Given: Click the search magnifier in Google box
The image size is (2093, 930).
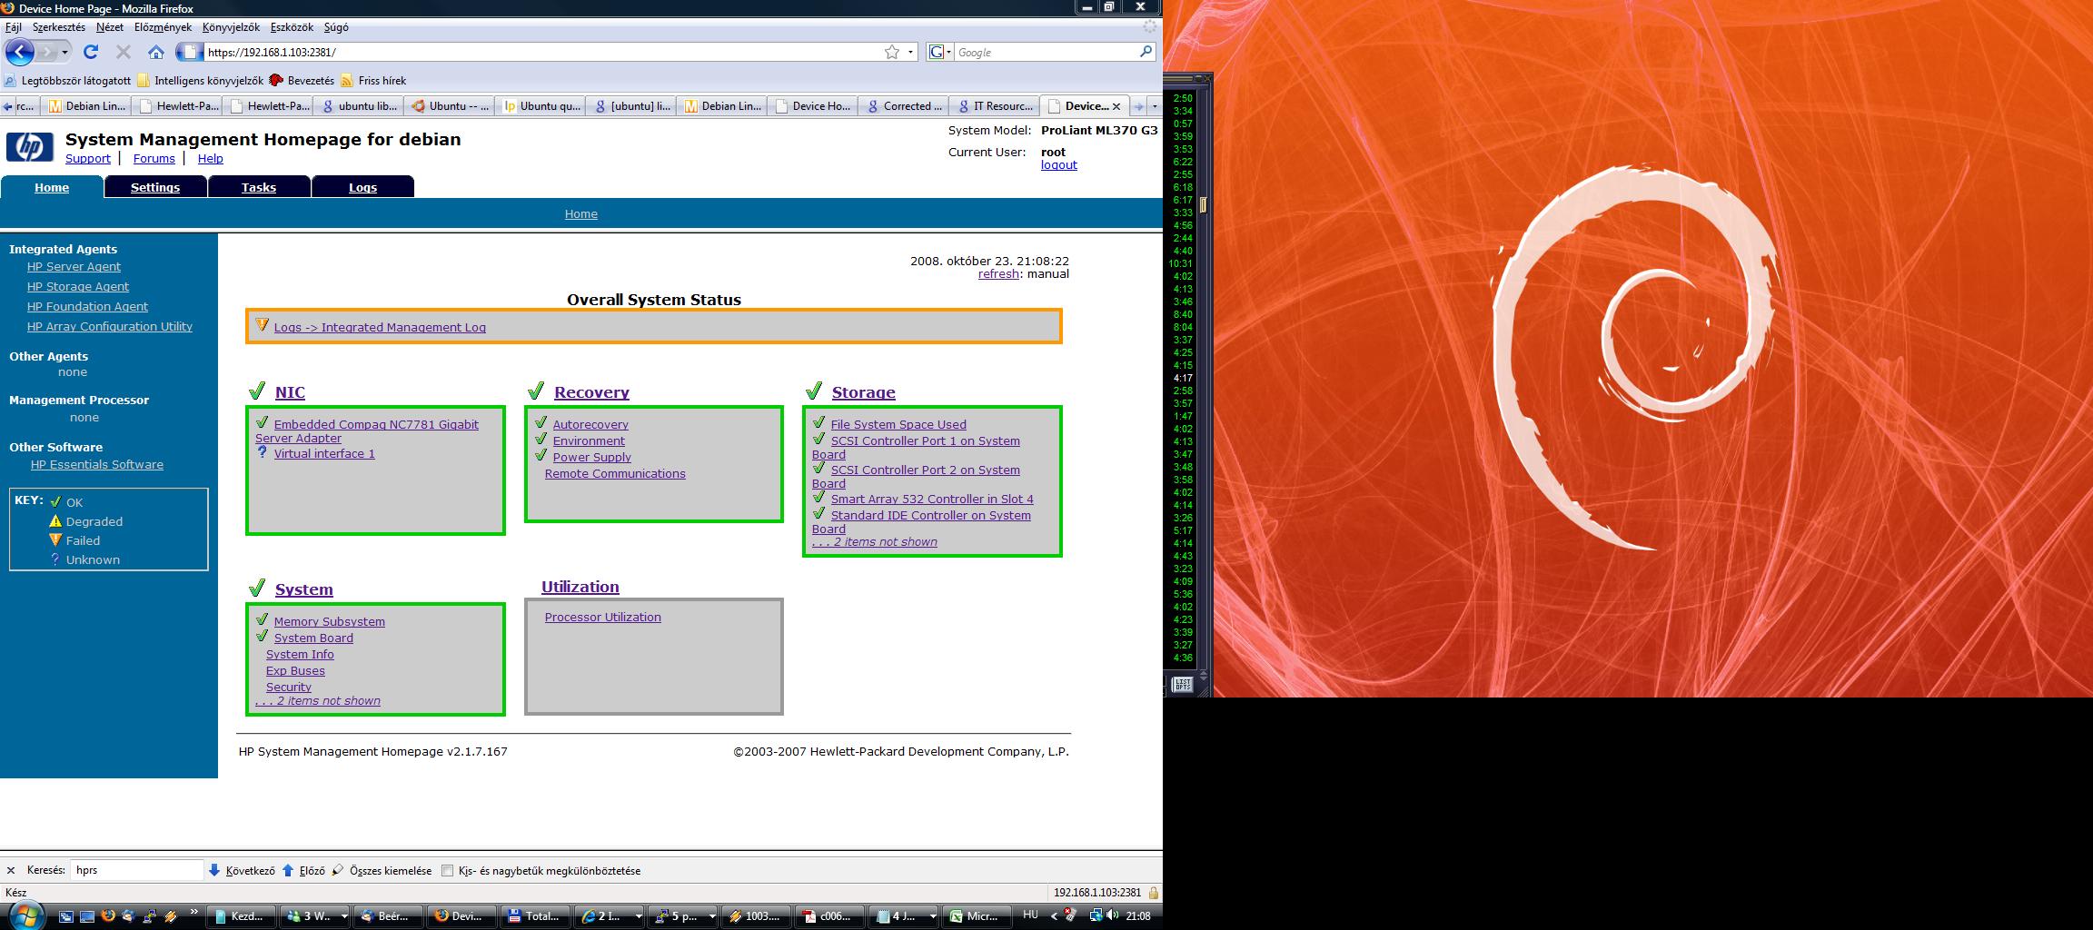Looking at the screenshot, I should (x=1146, y=52).
